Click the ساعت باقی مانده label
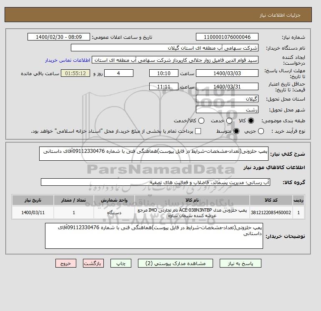This screenshot has width=321, height=311. (40, 73)
